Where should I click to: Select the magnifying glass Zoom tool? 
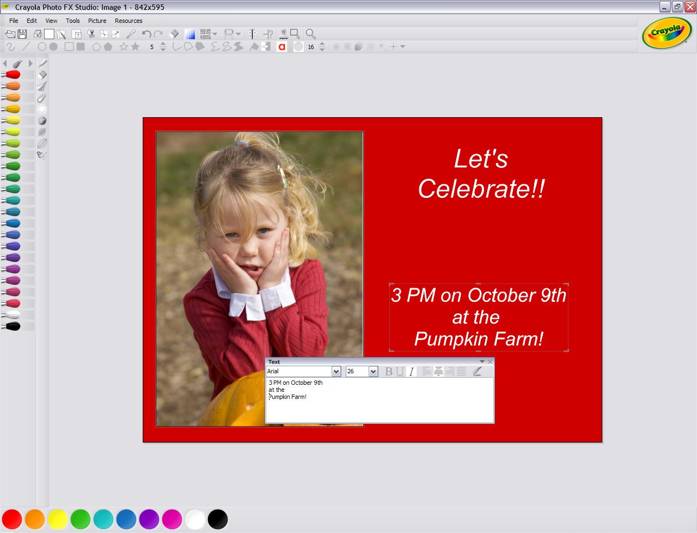311,34
